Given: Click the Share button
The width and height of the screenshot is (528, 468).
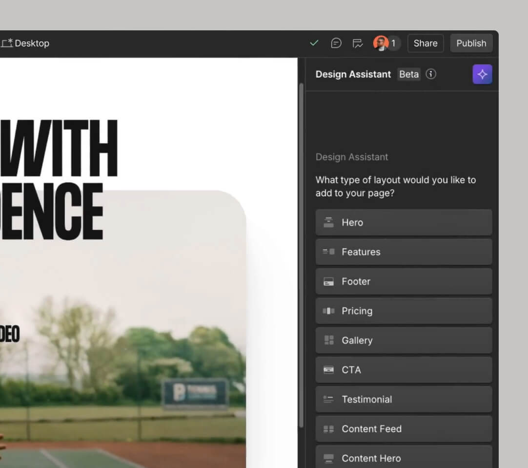Looking at the screenshot, I should click(426, 43).
